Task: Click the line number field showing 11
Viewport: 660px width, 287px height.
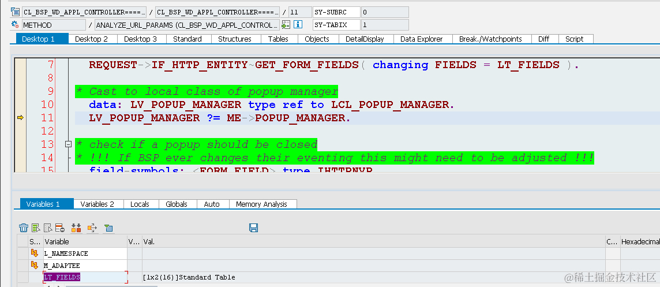Action: [299, 12]
